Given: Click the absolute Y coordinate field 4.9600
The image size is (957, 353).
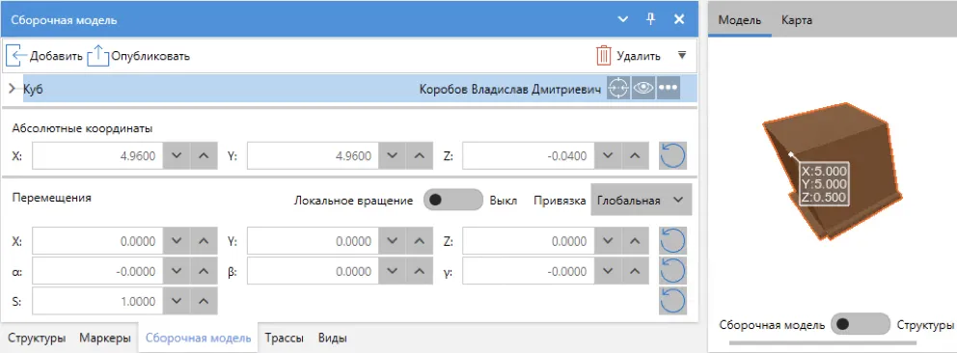Looking at the screenshot, I should click(x=313, y=156).
